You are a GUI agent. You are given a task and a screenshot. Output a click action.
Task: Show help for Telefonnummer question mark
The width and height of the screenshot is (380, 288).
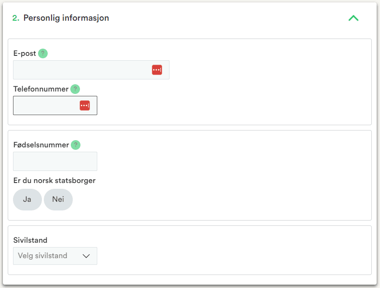75,89
